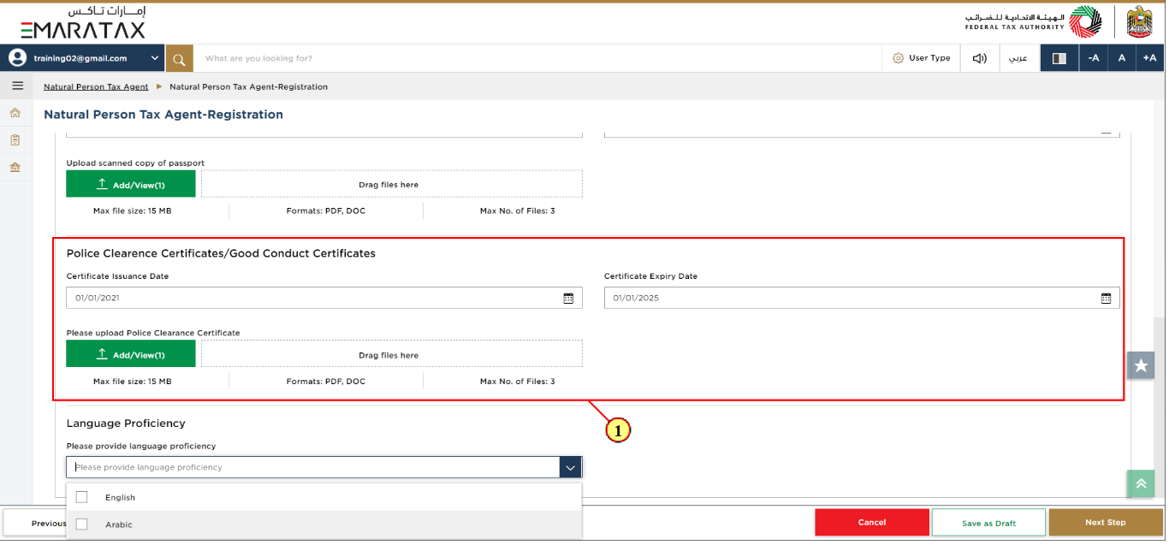This screenshot has width=1169, height=545.
Task: Click the Federal Tax Authority logo
Action: tap(1033, 22)
